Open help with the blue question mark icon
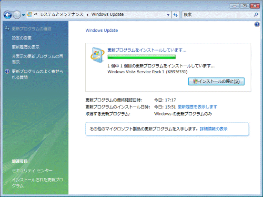263x197 pixels. point(257,24)
